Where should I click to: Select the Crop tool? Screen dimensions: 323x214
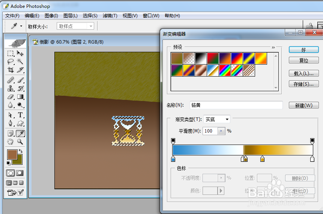pyautogui.click(x=11, y=70)
